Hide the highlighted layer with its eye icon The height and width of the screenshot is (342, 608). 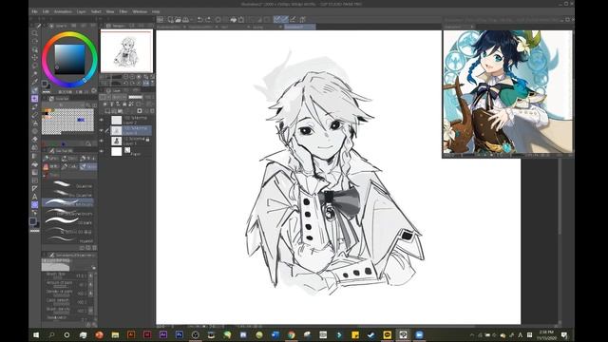point(102,131)
